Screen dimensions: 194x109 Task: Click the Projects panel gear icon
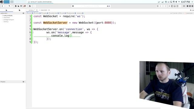23,82
